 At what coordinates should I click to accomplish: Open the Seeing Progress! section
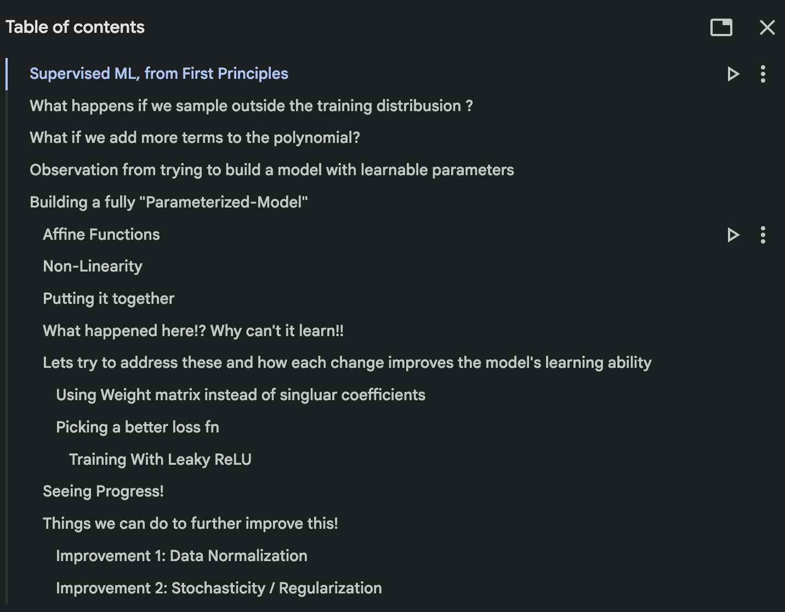pyautogui.click(x=103, y=491)
